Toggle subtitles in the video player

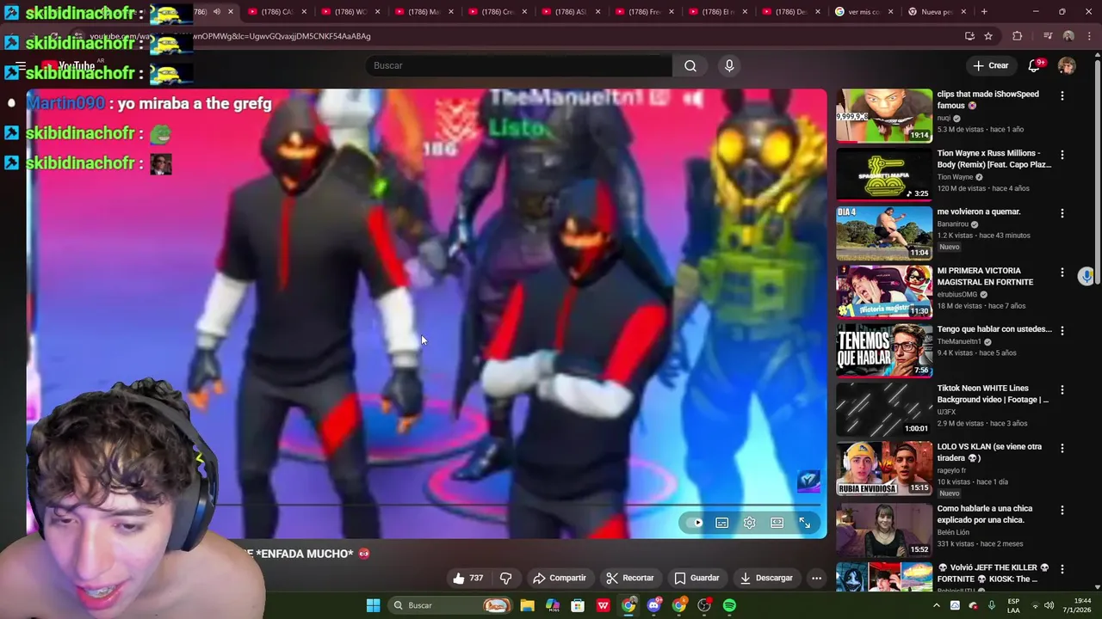pyautogui.click(x=722, y=523)
